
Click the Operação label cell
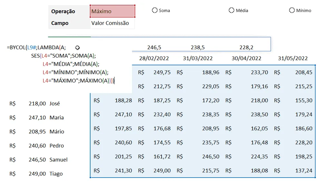pyautogui.click(x=69, y=11)
